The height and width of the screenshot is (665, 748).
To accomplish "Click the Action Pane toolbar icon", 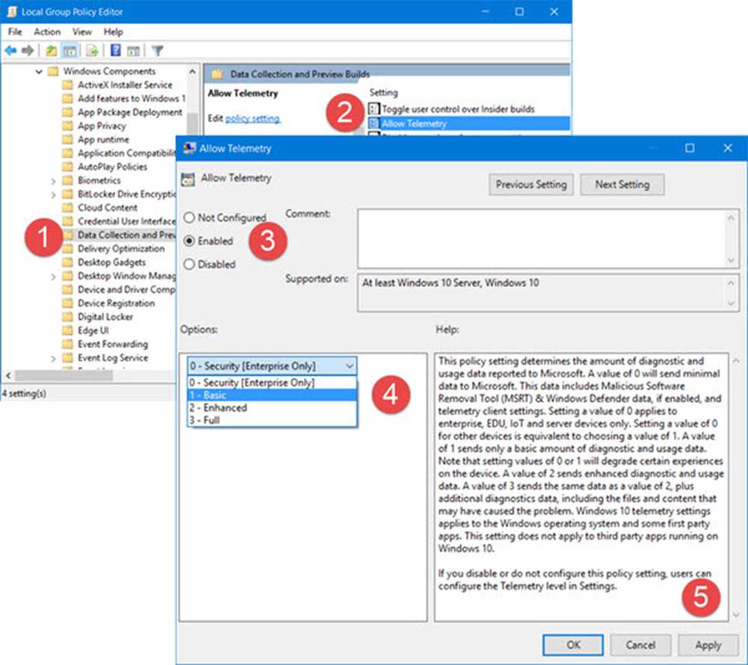I will (x=134, y=51).
